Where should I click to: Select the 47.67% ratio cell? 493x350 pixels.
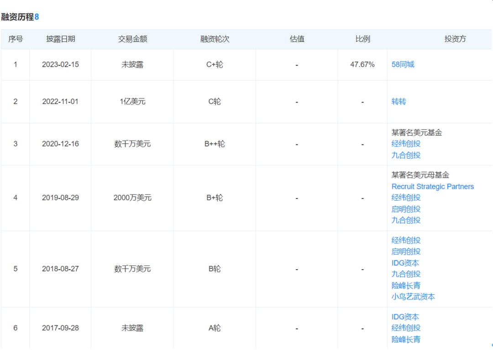point(362,64)
